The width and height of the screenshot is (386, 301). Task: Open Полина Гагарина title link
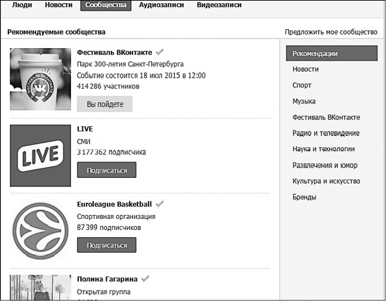pyautogui.click(x=107, y=279)
